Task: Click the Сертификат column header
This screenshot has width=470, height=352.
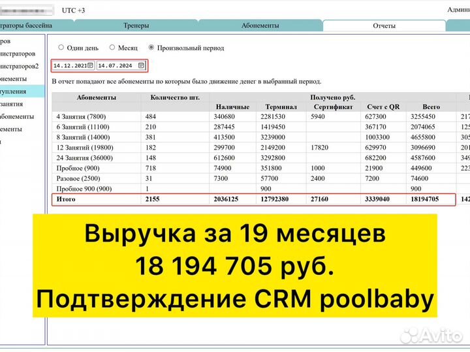Action: 333,107
